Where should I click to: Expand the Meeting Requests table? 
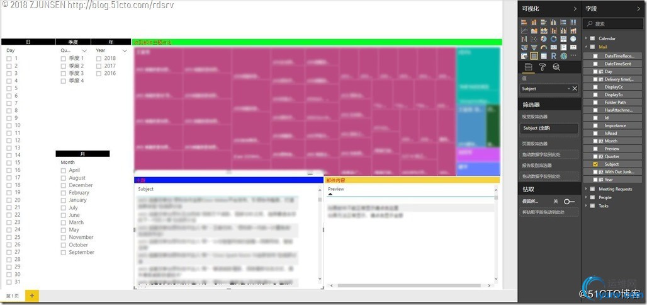(586, 189)
